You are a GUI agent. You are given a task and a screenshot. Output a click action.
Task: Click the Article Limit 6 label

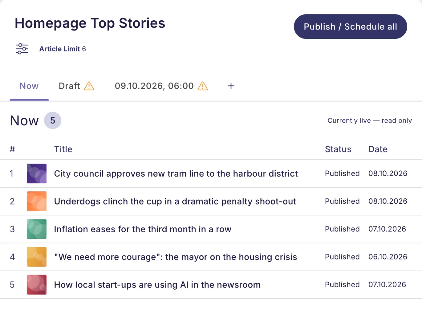[x=63, y=49]
